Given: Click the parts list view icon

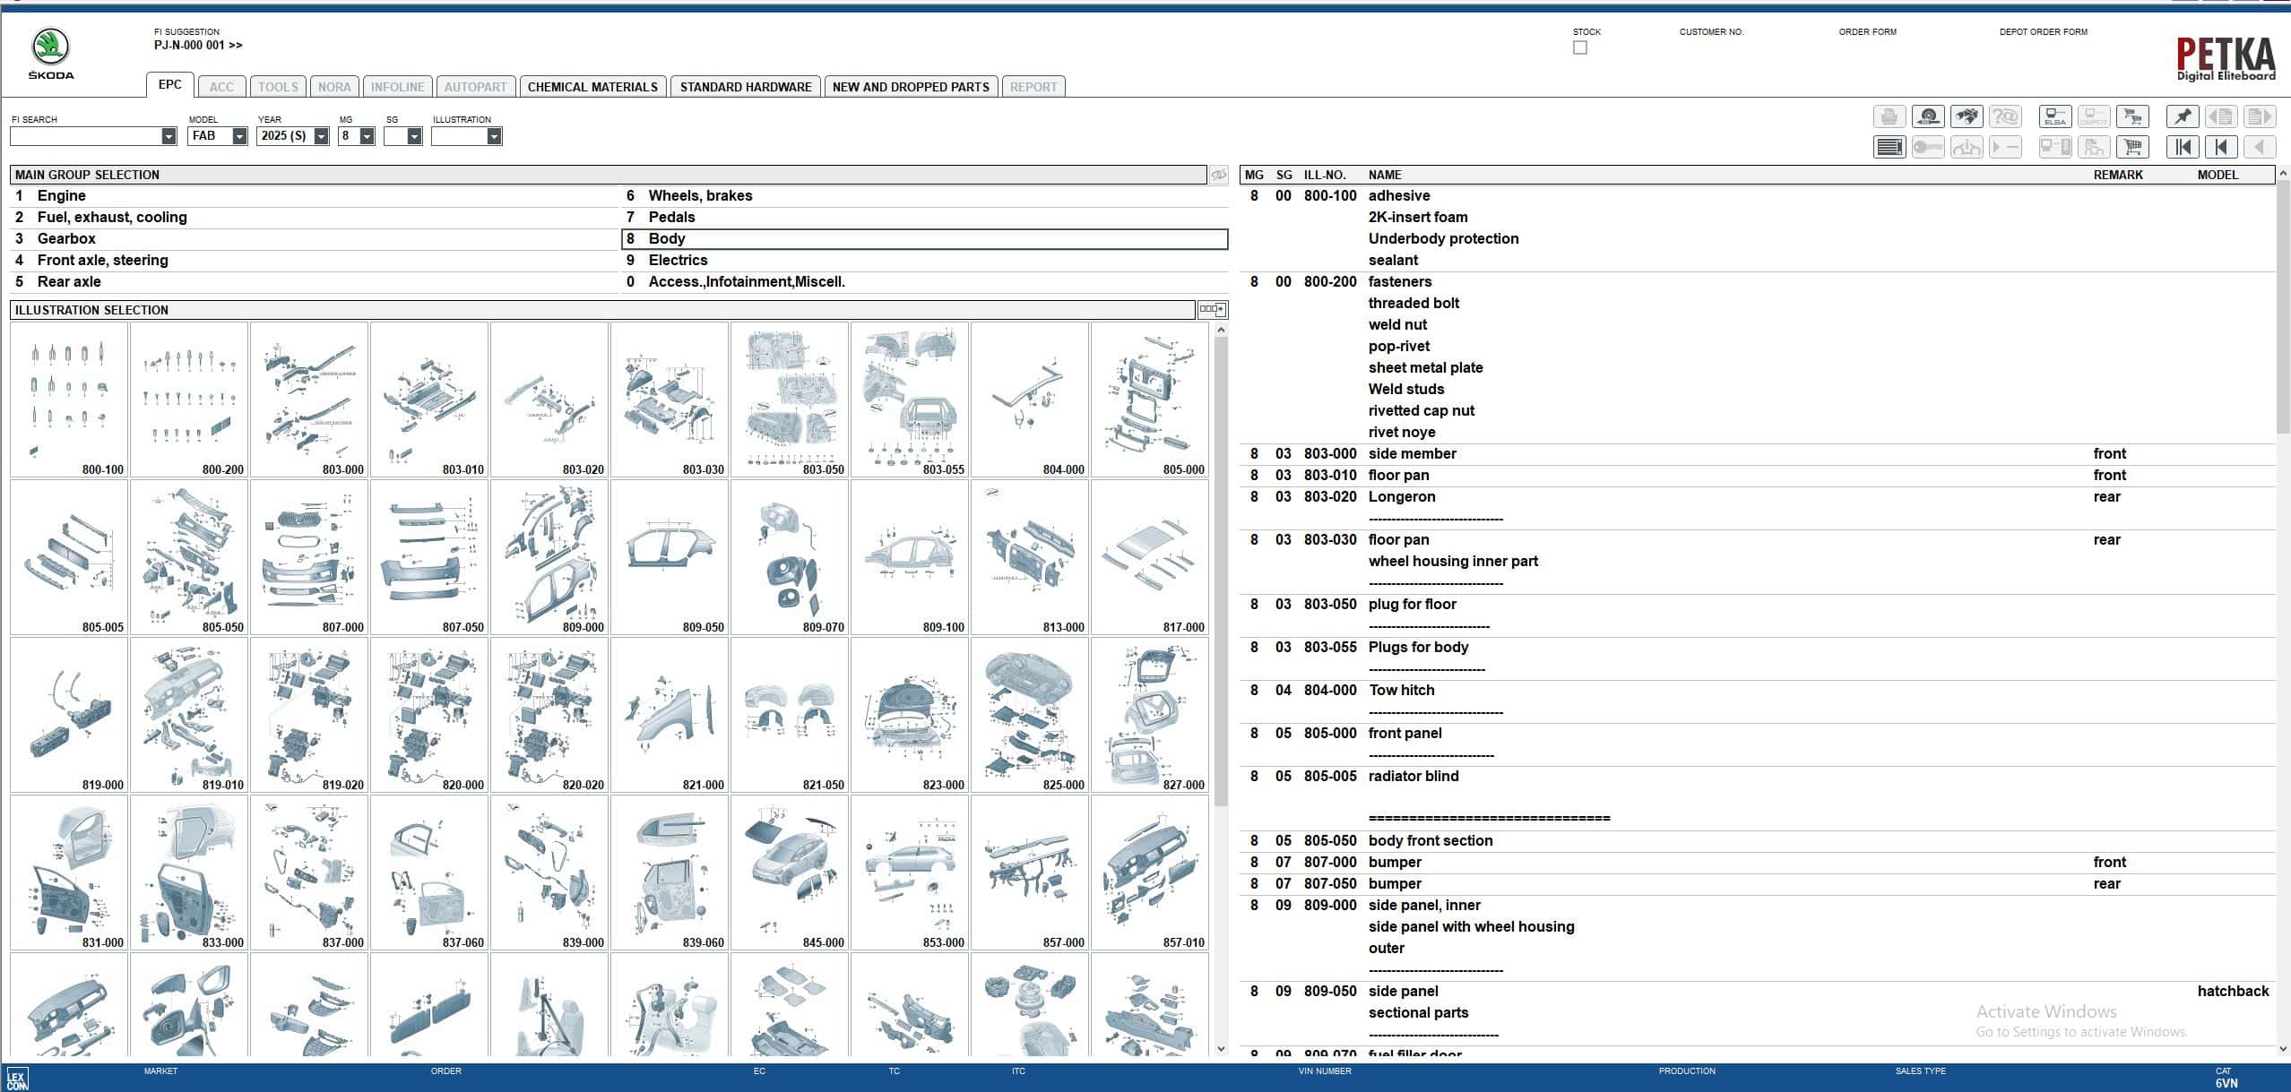Looking at the screenshot, I should (x=1889, y=146).
